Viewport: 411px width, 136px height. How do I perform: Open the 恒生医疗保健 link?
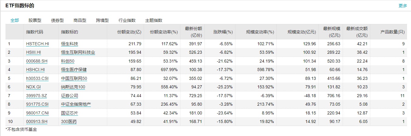click(x=74, y=70)
